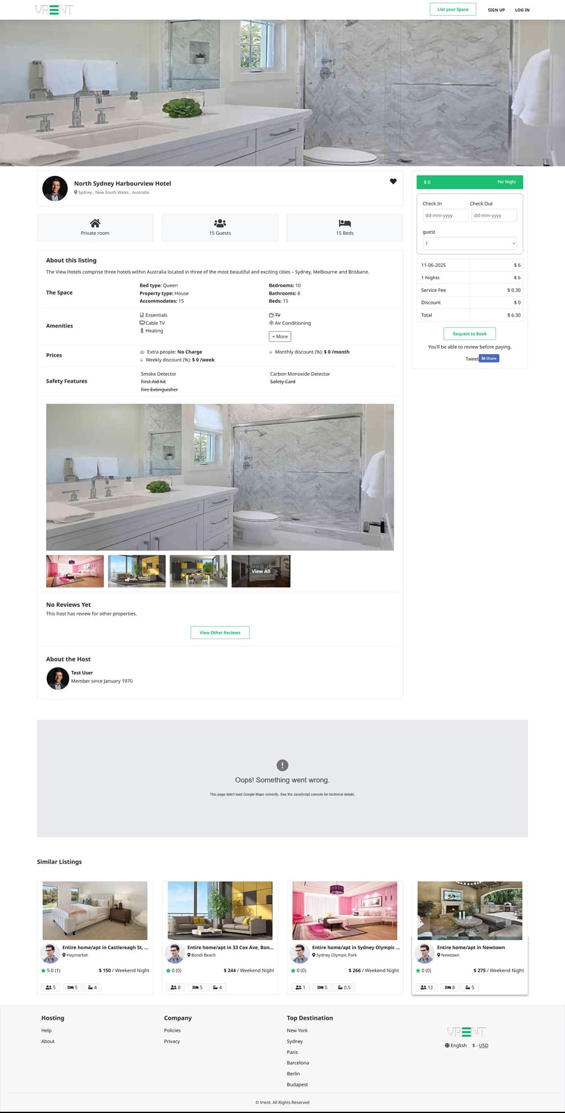
Task: Click the 15 Guests group icon
Action: pyautogui.click(x=220, y=223)
